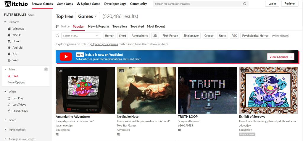Open the Browse Games tab

[42, 4]
